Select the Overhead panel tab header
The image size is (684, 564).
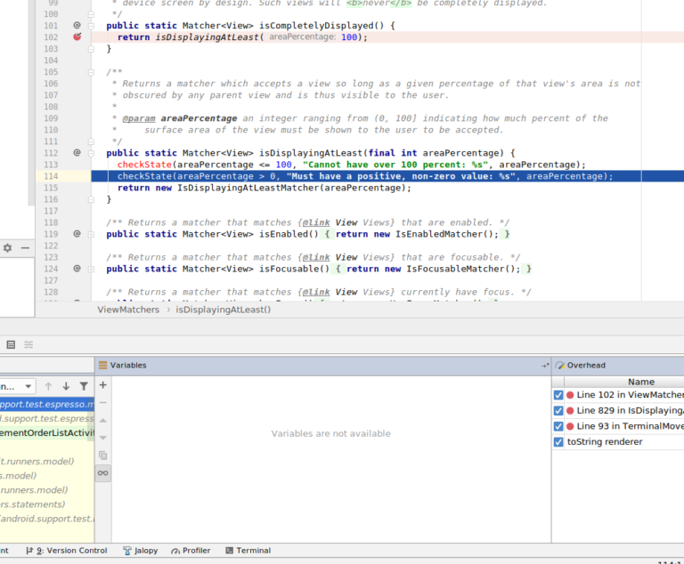tap(586, 366)
